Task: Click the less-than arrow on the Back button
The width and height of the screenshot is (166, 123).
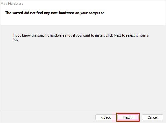Action: point(102,117)
